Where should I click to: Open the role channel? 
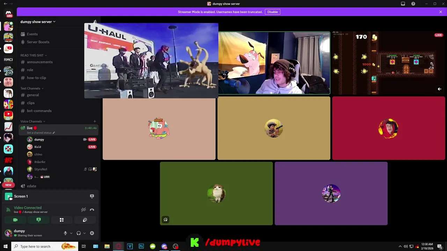point(30,70)
